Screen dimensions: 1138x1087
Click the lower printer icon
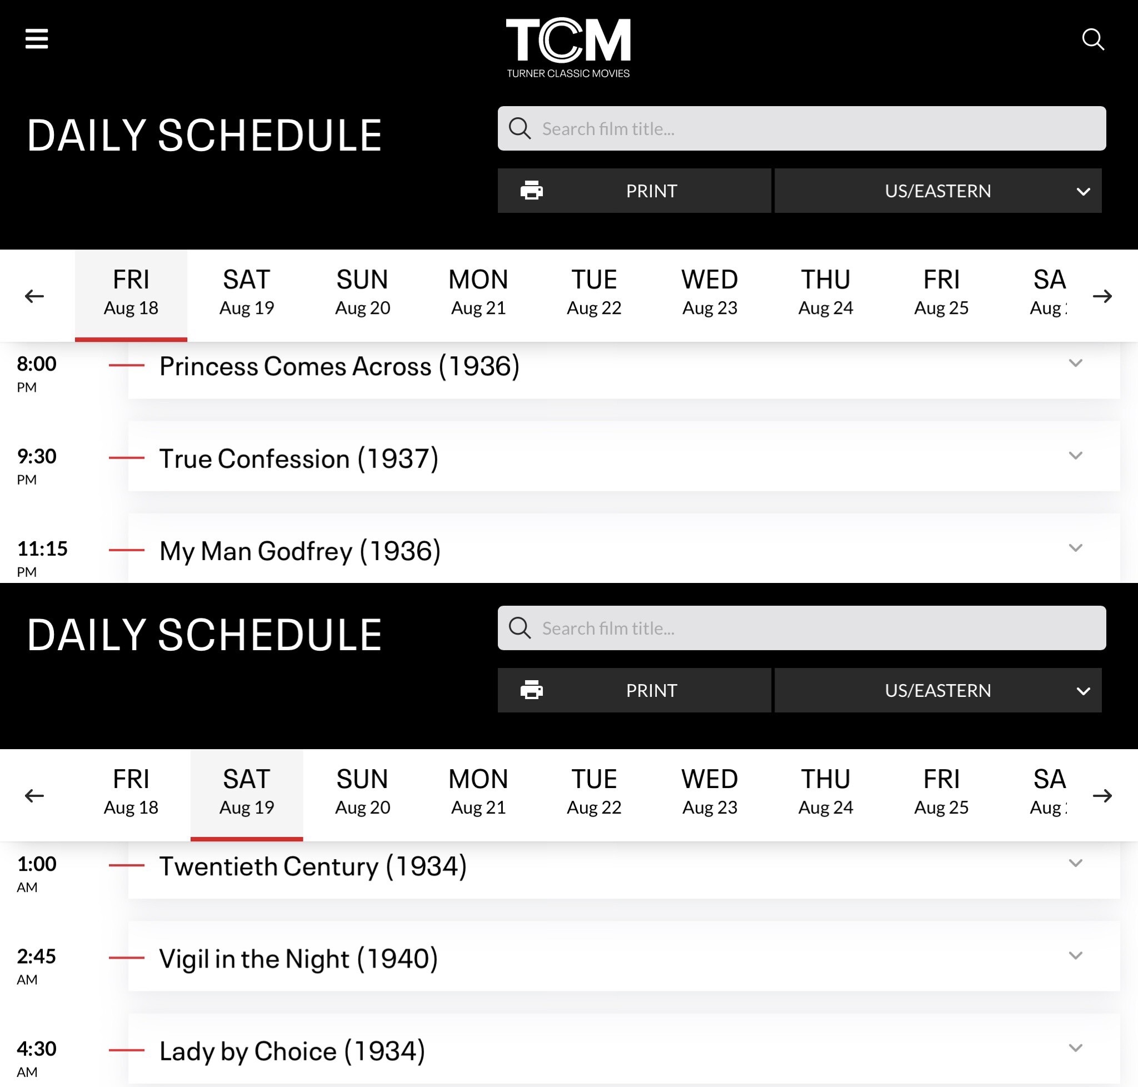point(531,690)
